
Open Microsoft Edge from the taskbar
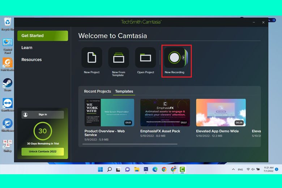pos(155,169)
